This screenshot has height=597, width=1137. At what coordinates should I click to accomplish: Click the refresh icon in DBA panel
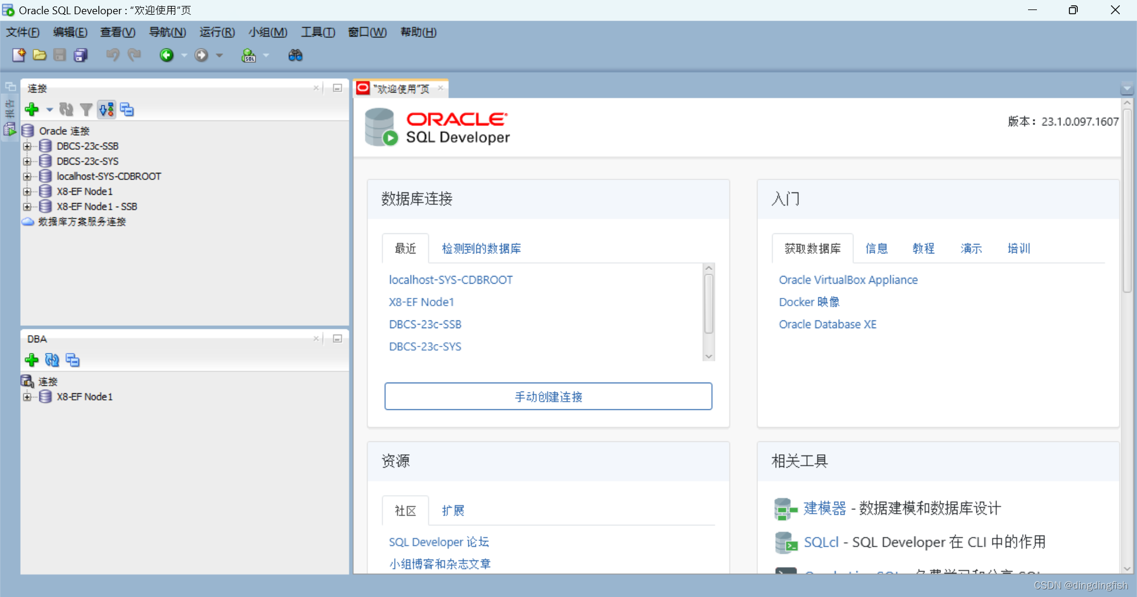point(52,360)
